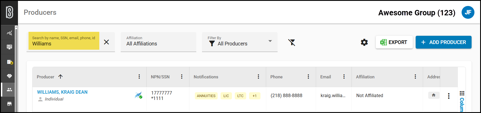Click the home address icon for Williams
The width and height of the screenshot is (481, 113).
pyautogui.click(x=434, y=95)
